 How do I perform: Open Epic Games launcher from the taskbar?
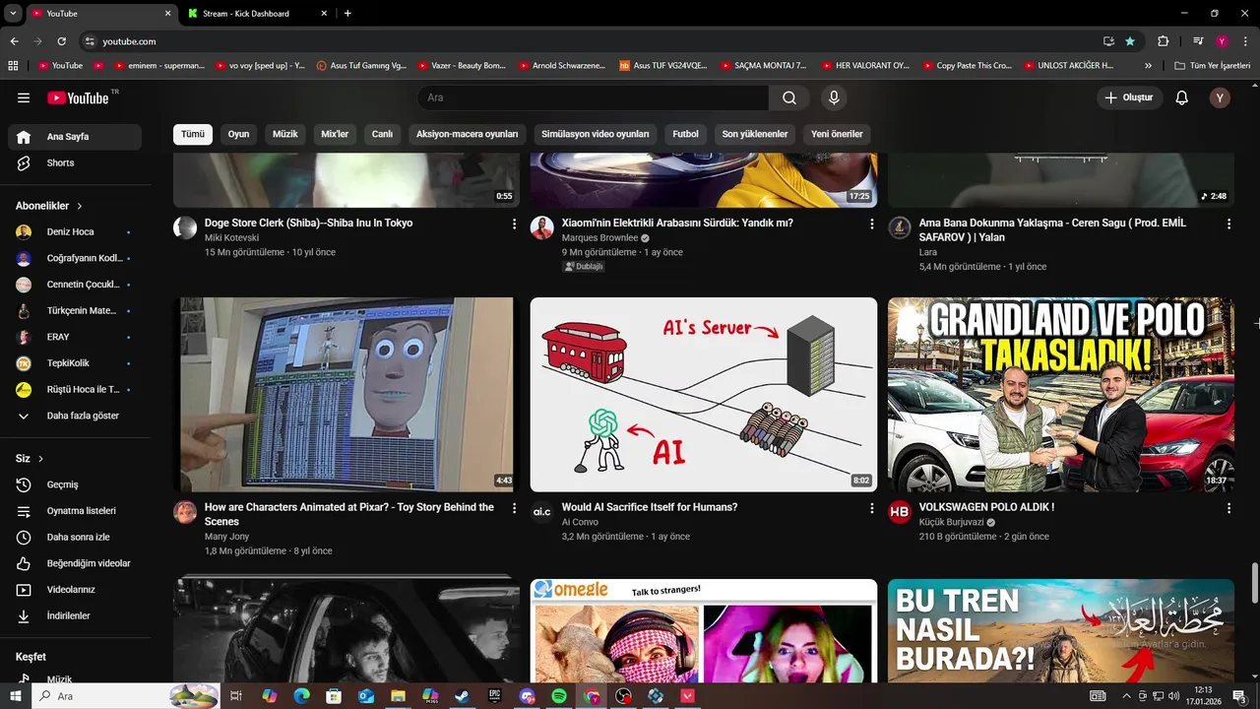[x=494, y=696]
